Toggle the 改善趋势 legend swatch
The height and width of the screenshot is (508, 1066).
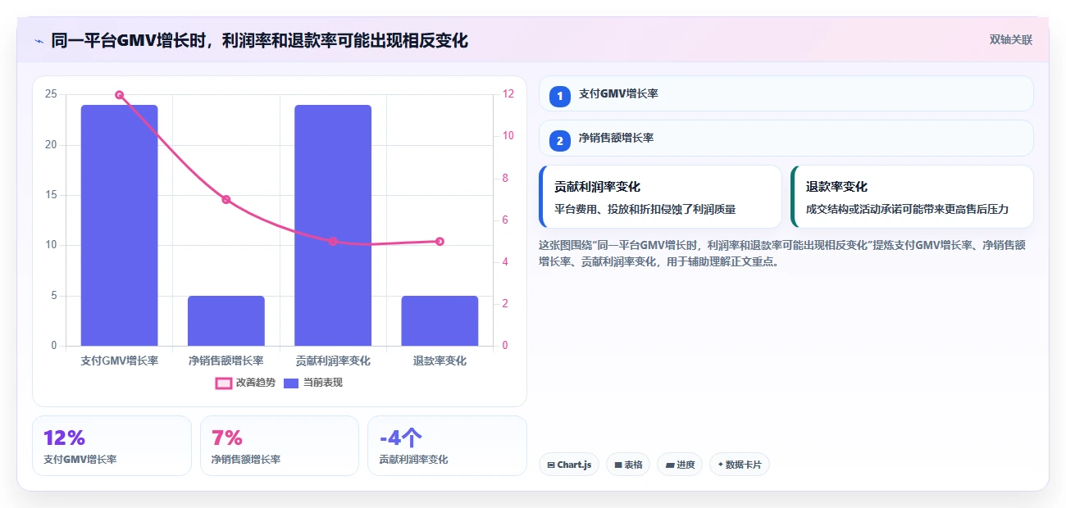(224, 383)
